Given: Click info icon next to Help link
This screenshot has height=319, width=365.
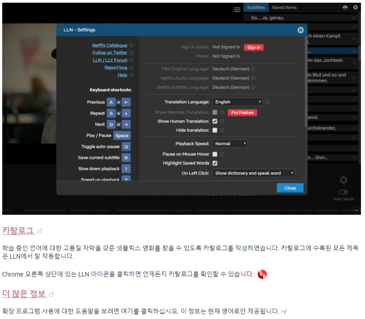Looking at the screenshot, I should click(131, 75).
